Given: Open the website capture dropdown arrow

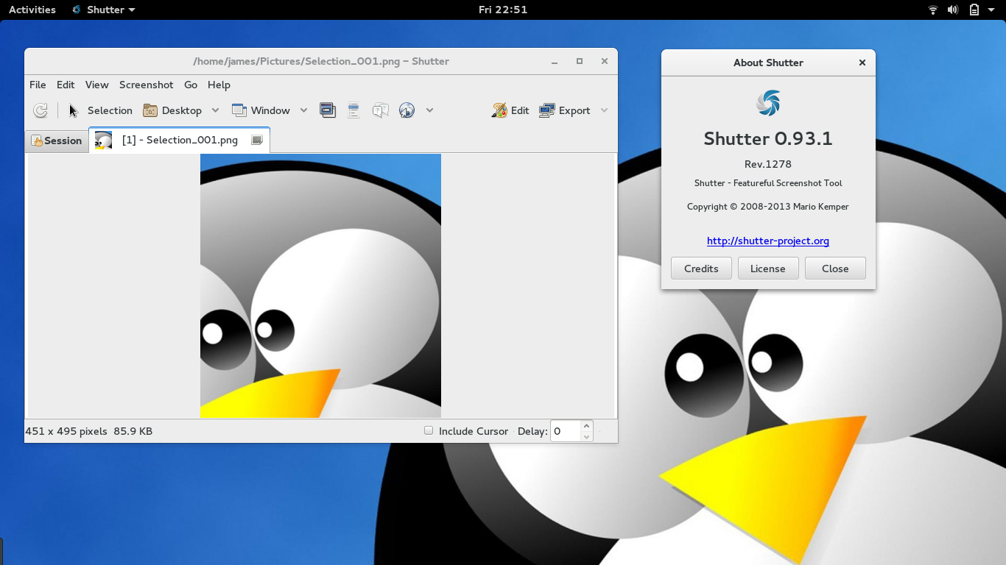Looking at the screenshot, I should 429,110.
